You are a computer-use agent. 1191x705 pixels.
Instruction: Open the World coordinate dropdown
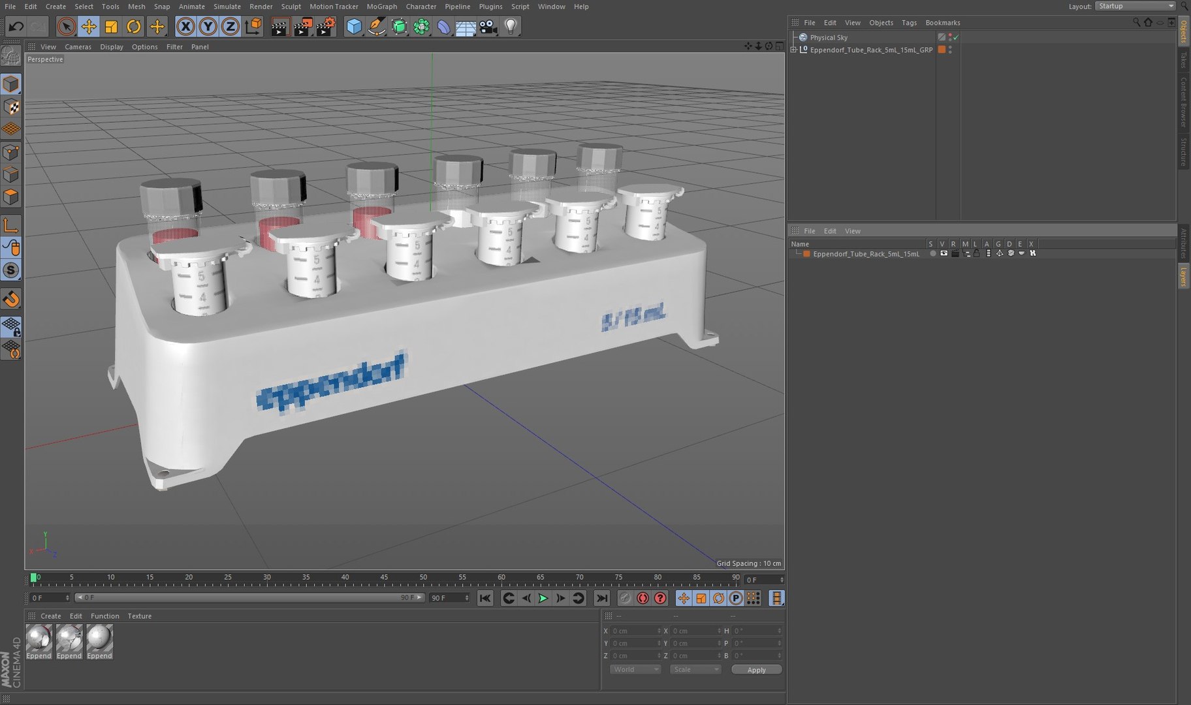click(635, 669)
